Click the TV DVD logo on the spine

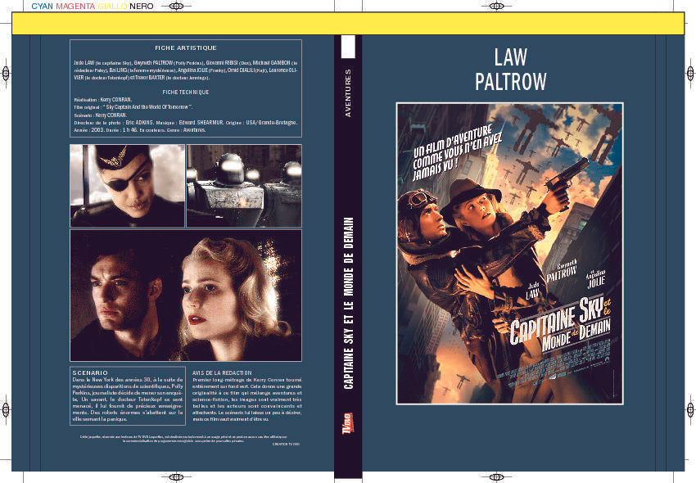[x=348, y=423]
